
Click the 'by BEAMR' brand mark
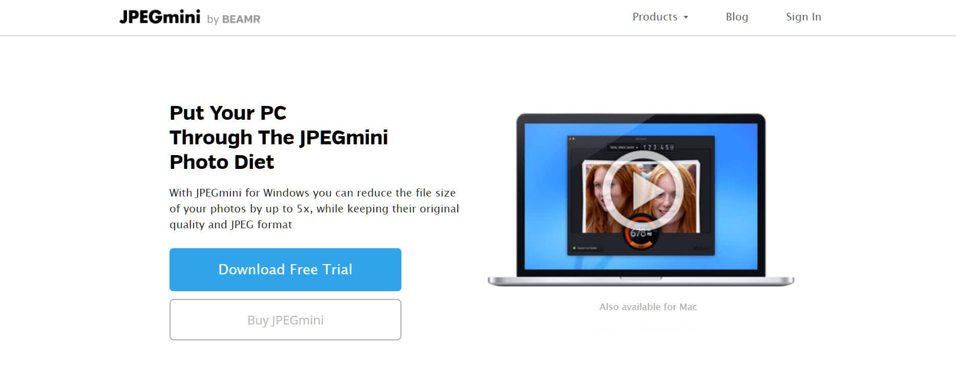pyautogui.click(x=233, y=19)
